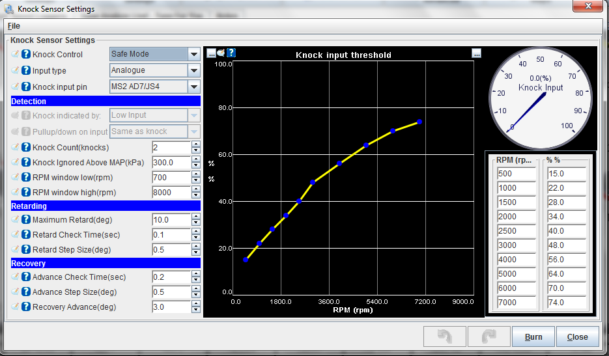Image resolution: width=609 pixels, height=356 pixels.
Task: Open graph options button at top-right of chart
Action: pyautogui.click(x=477, y=53)
